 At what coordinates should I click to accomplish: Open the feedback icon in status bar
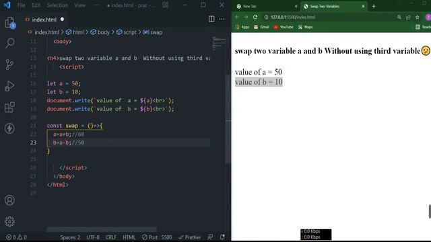210,237
